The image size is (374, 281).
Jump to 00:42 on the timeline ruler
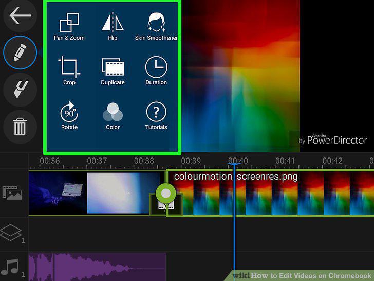[332, 161]
